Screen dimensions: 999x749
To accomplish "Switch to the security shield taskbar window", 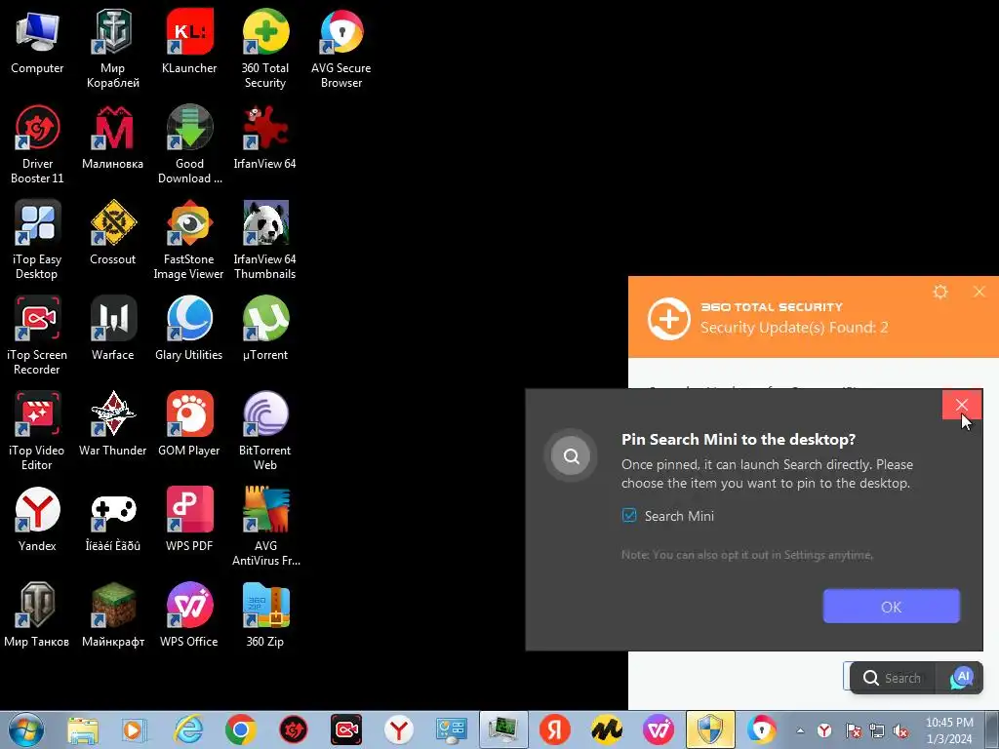I will (x=710, y=729).
